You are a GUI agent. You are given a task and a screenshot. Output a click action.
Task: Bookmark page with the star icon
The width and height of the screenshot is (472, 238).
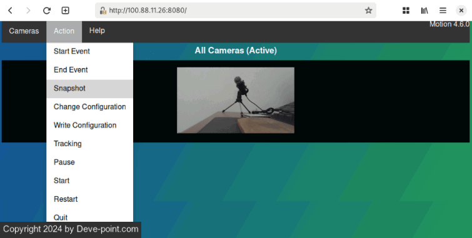[x=368, y=11]
